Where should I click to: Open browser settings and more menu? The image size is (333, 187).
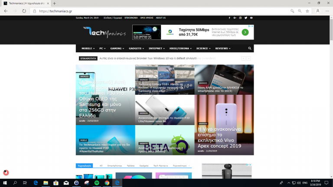(x=327, y=11)
